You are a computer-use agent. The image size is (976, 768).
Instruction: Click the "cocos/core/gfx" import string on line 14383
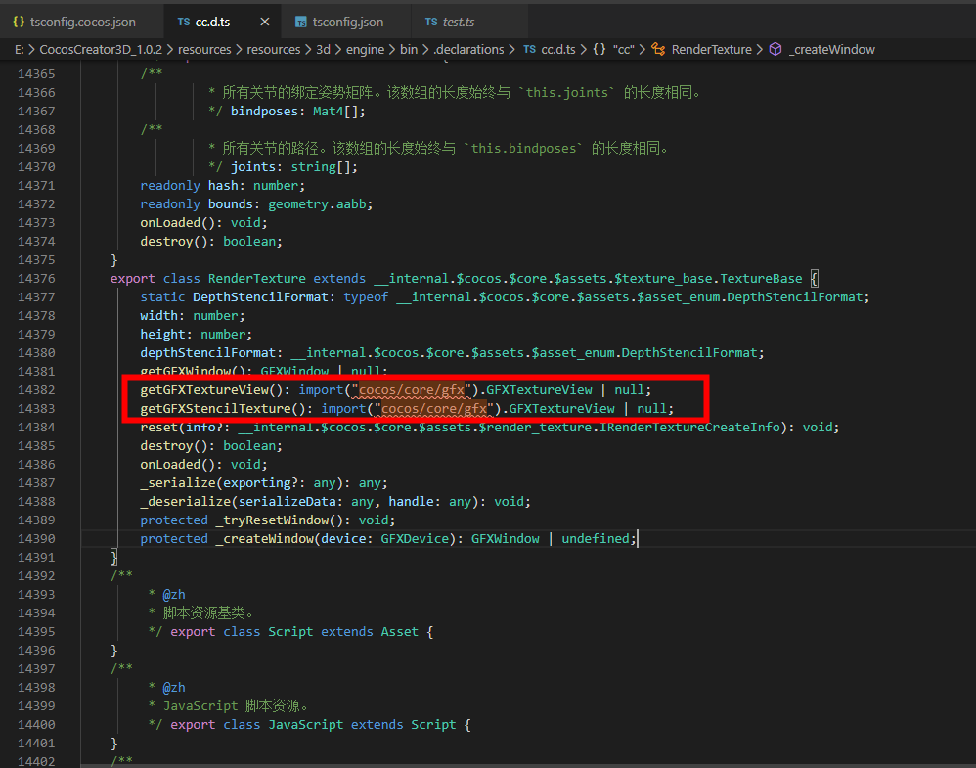(434, 409)
